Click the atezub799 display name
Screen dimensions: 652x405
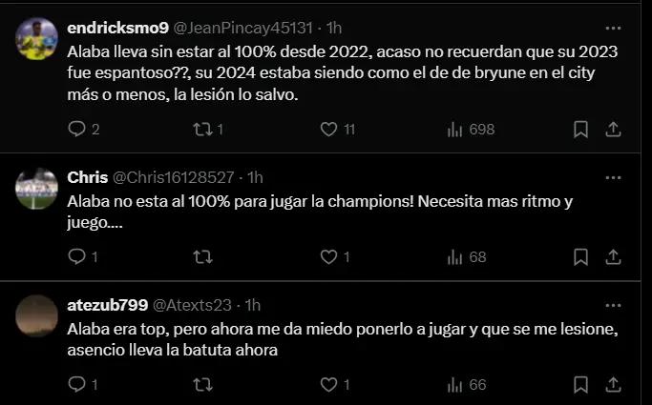108,305
